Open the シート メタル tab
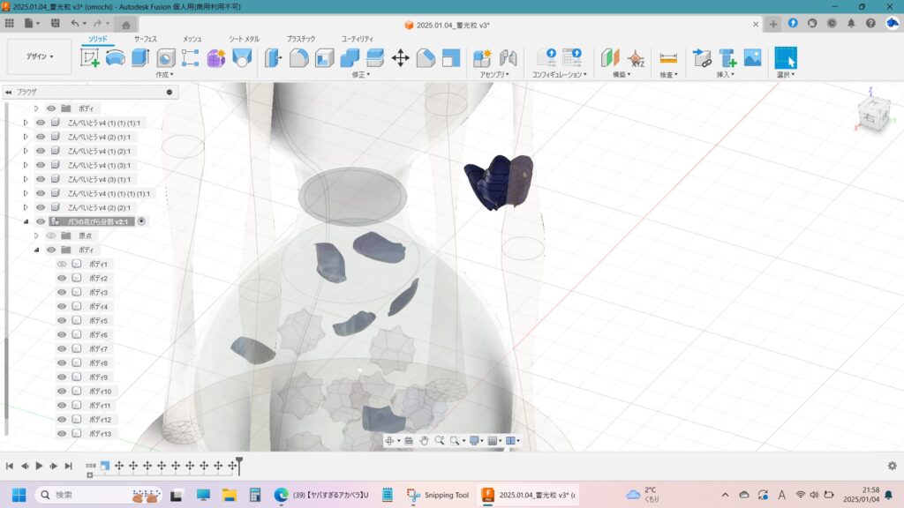Screen dimensions: 904x508 [x=244, y=39]
